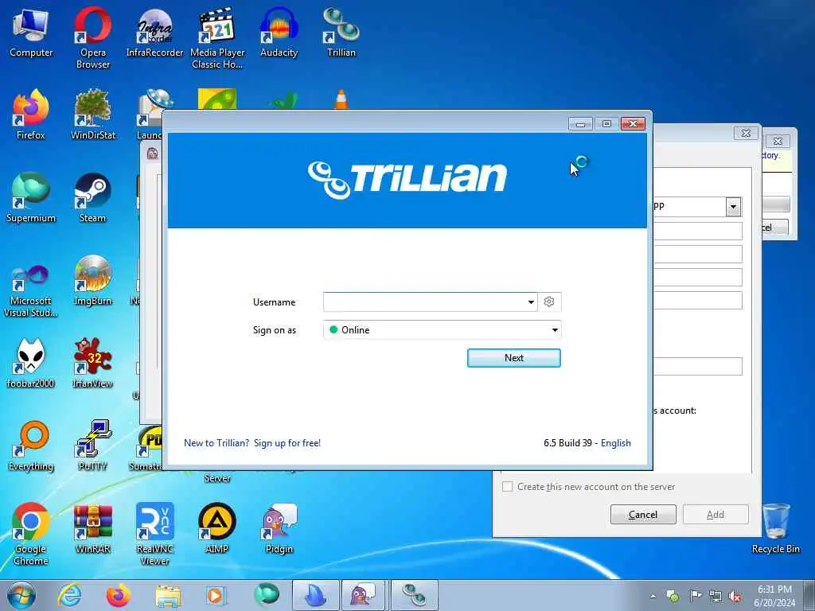The height and width of the screenshot is (611, 815).
Task: Follow the 'Sign up for free!' link
Action: tap(287, 443)
